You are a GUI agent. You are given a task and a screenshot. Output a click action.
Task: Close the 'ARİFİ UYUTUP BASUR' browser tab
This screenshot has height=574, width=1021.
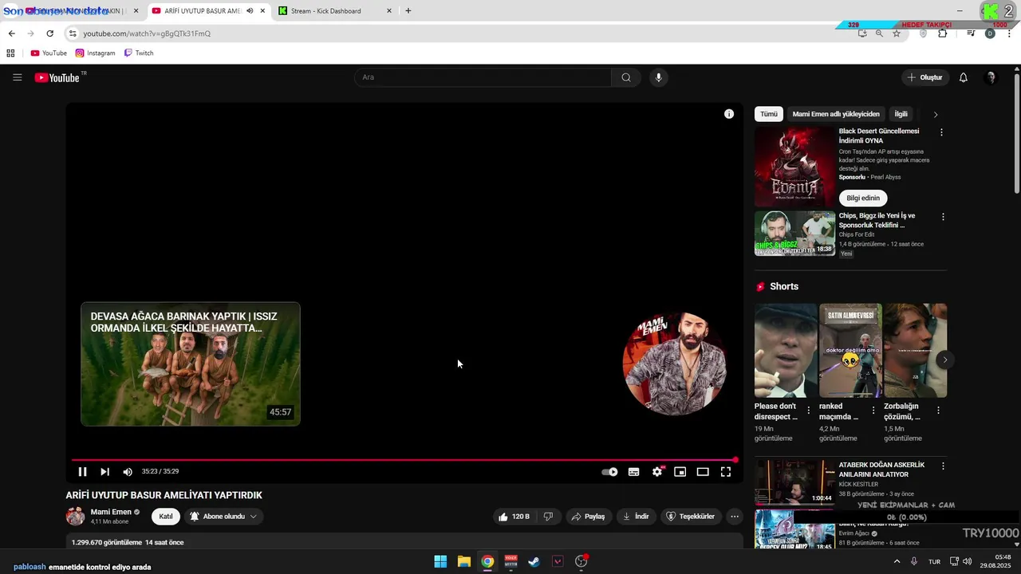262,11
